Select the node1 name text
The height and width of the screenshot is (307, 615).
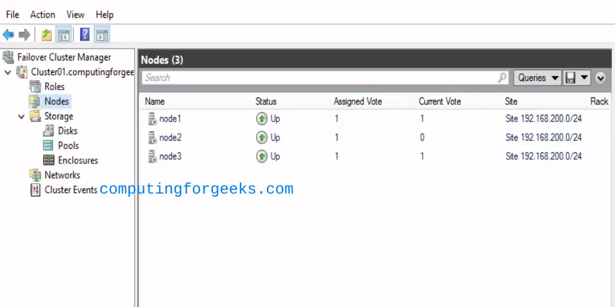tap(170, 118)
